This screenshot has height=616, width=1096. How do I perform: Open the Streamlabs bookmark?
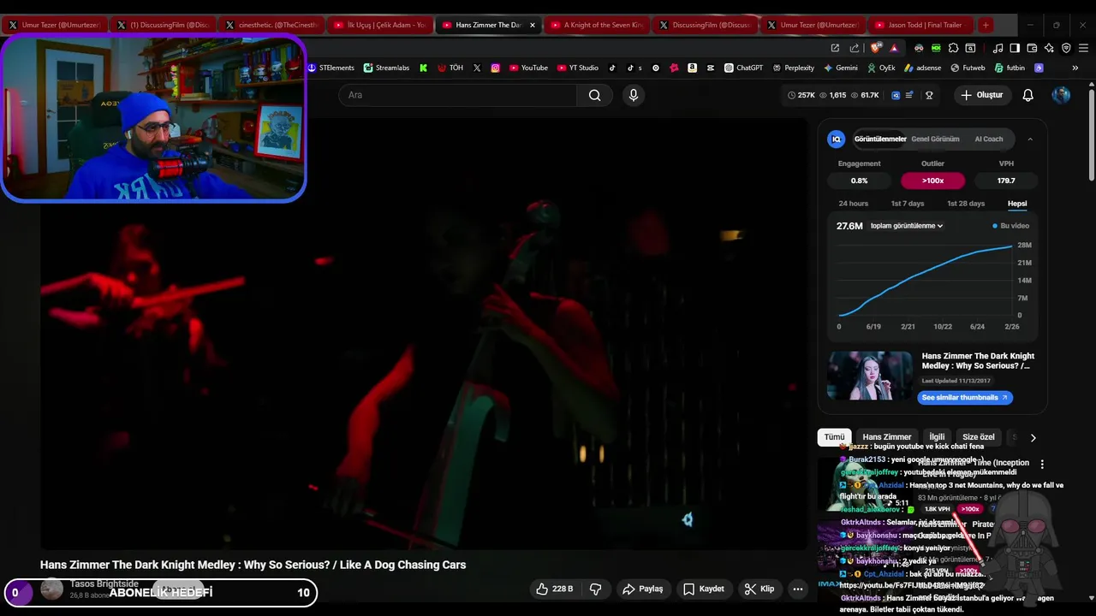point(386,68)
